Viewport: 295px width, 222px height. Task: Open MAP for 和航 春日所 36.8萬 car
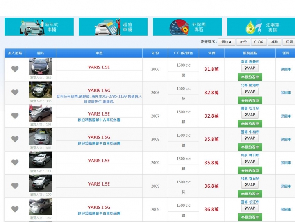pyautogui.click(x=250, y=185)
